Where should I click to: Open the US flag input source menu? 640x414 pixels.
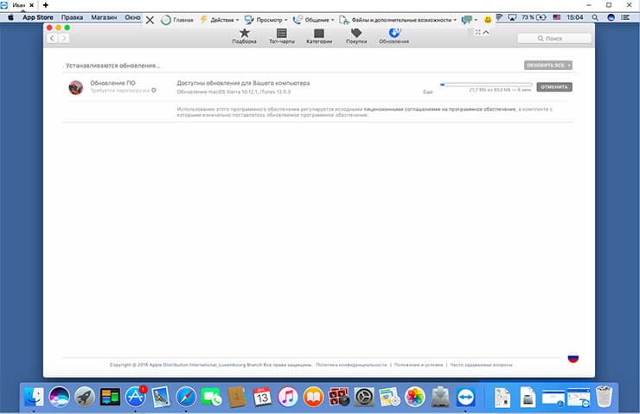click(556, 17)
